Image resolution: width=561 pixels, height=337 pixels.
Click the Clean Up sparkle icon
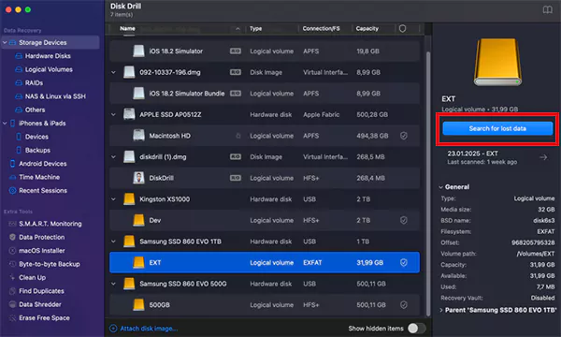[x=12, y=277]
